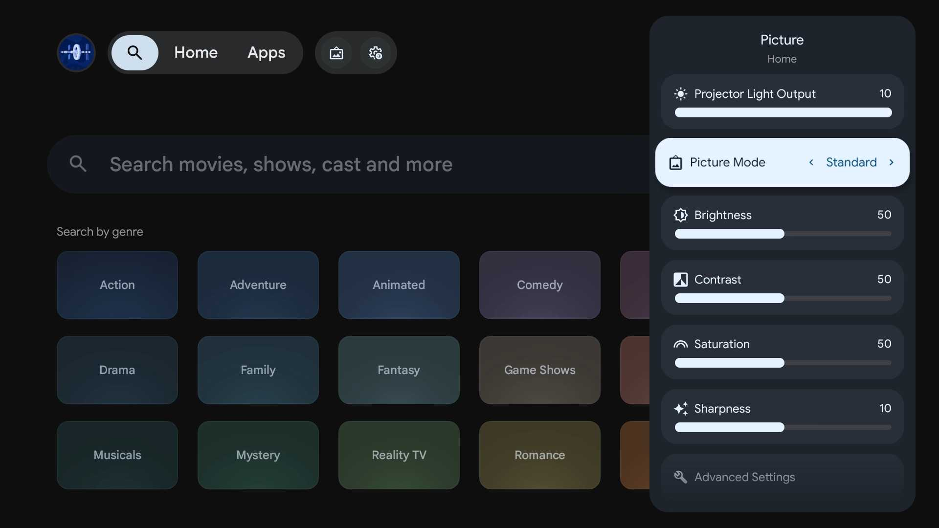Select the search magnifier button in top bar

point(135,53)
